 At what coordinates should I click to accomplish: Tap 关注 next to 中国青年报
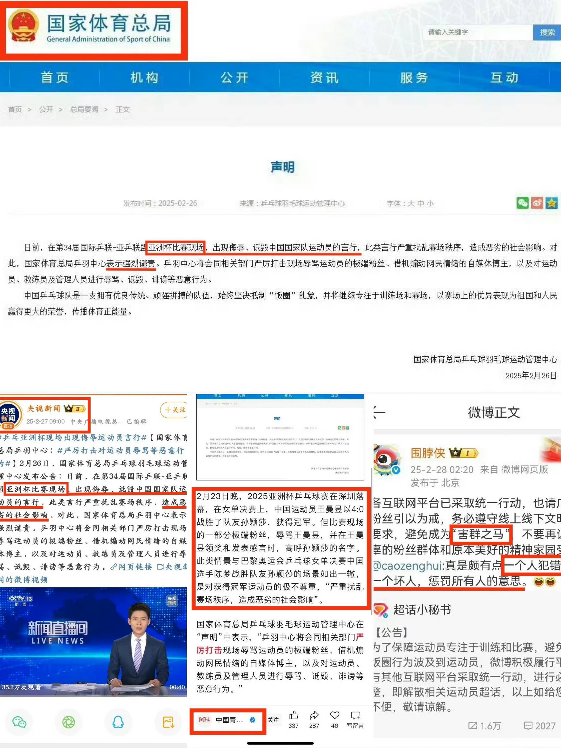tap(273, 720)
